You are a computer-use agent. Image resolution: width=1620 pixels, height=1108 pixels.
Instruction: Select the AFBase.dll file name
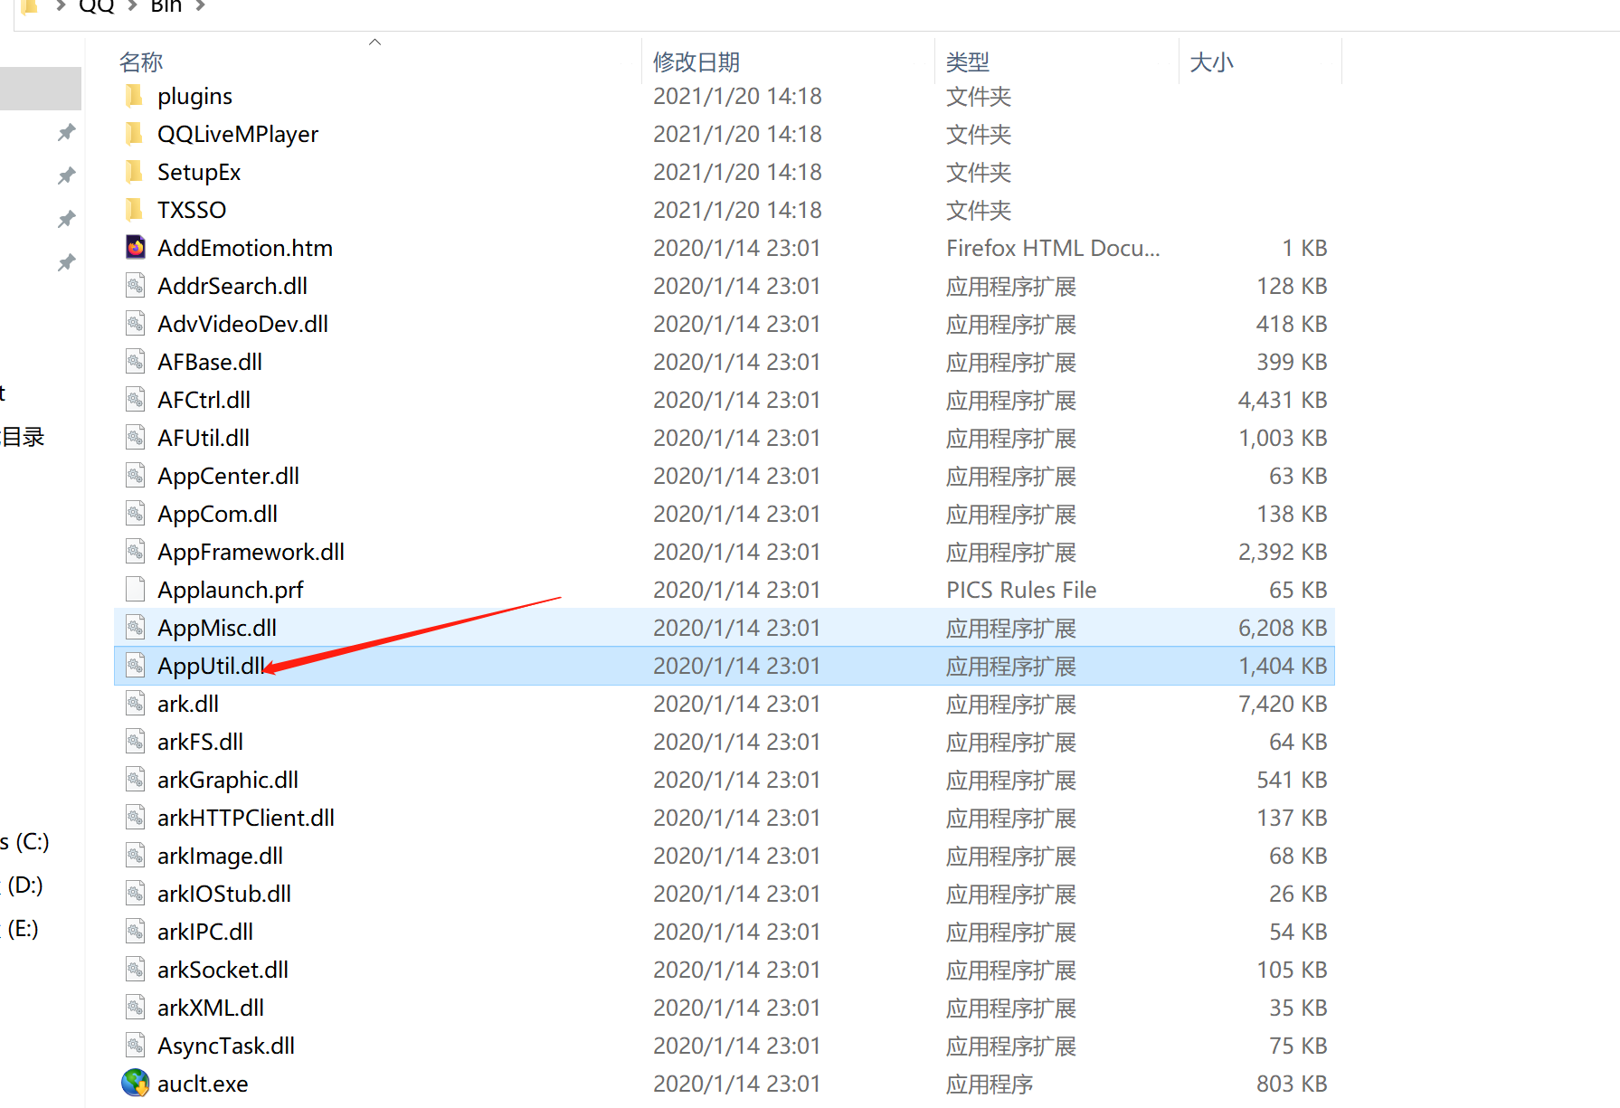210,362
